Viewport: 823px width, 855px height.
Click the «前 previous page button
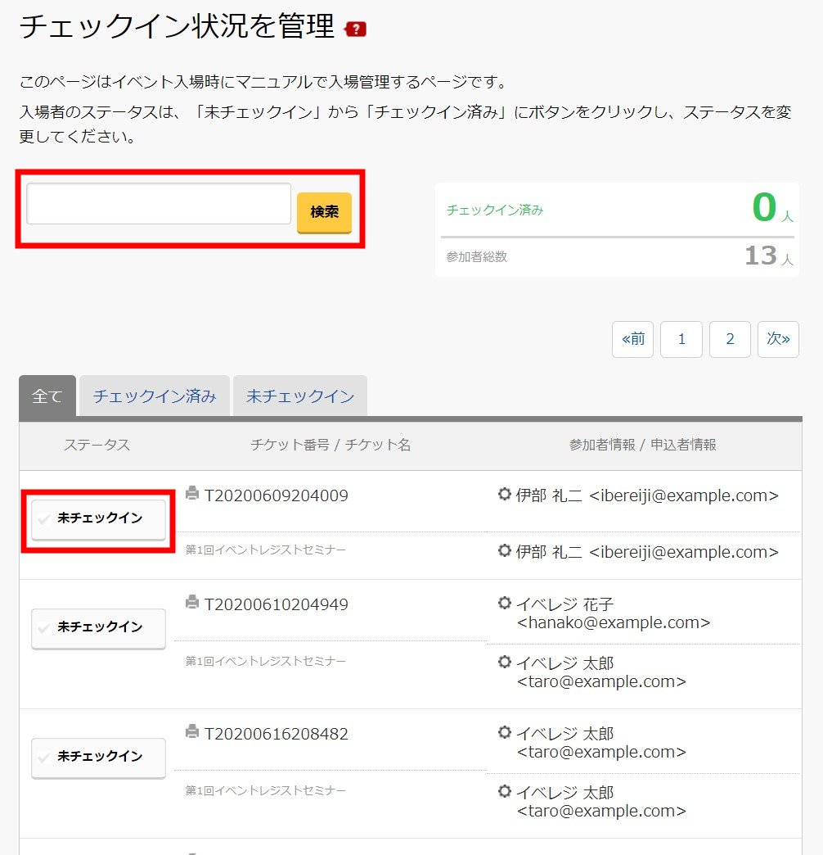[632, 339]
